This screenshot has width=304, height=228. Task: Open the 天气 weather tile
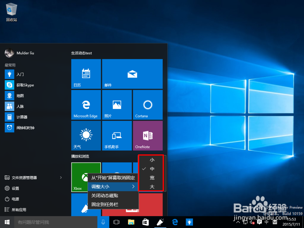pos(86,136)
